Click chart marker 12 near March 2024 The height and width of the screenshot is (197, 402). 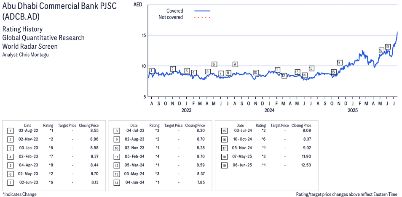coord(284,76)
